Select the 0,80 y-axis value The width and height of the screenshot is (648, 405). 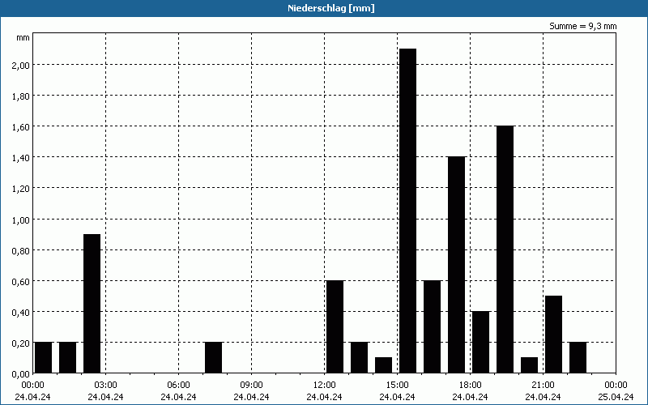[21, 250]
